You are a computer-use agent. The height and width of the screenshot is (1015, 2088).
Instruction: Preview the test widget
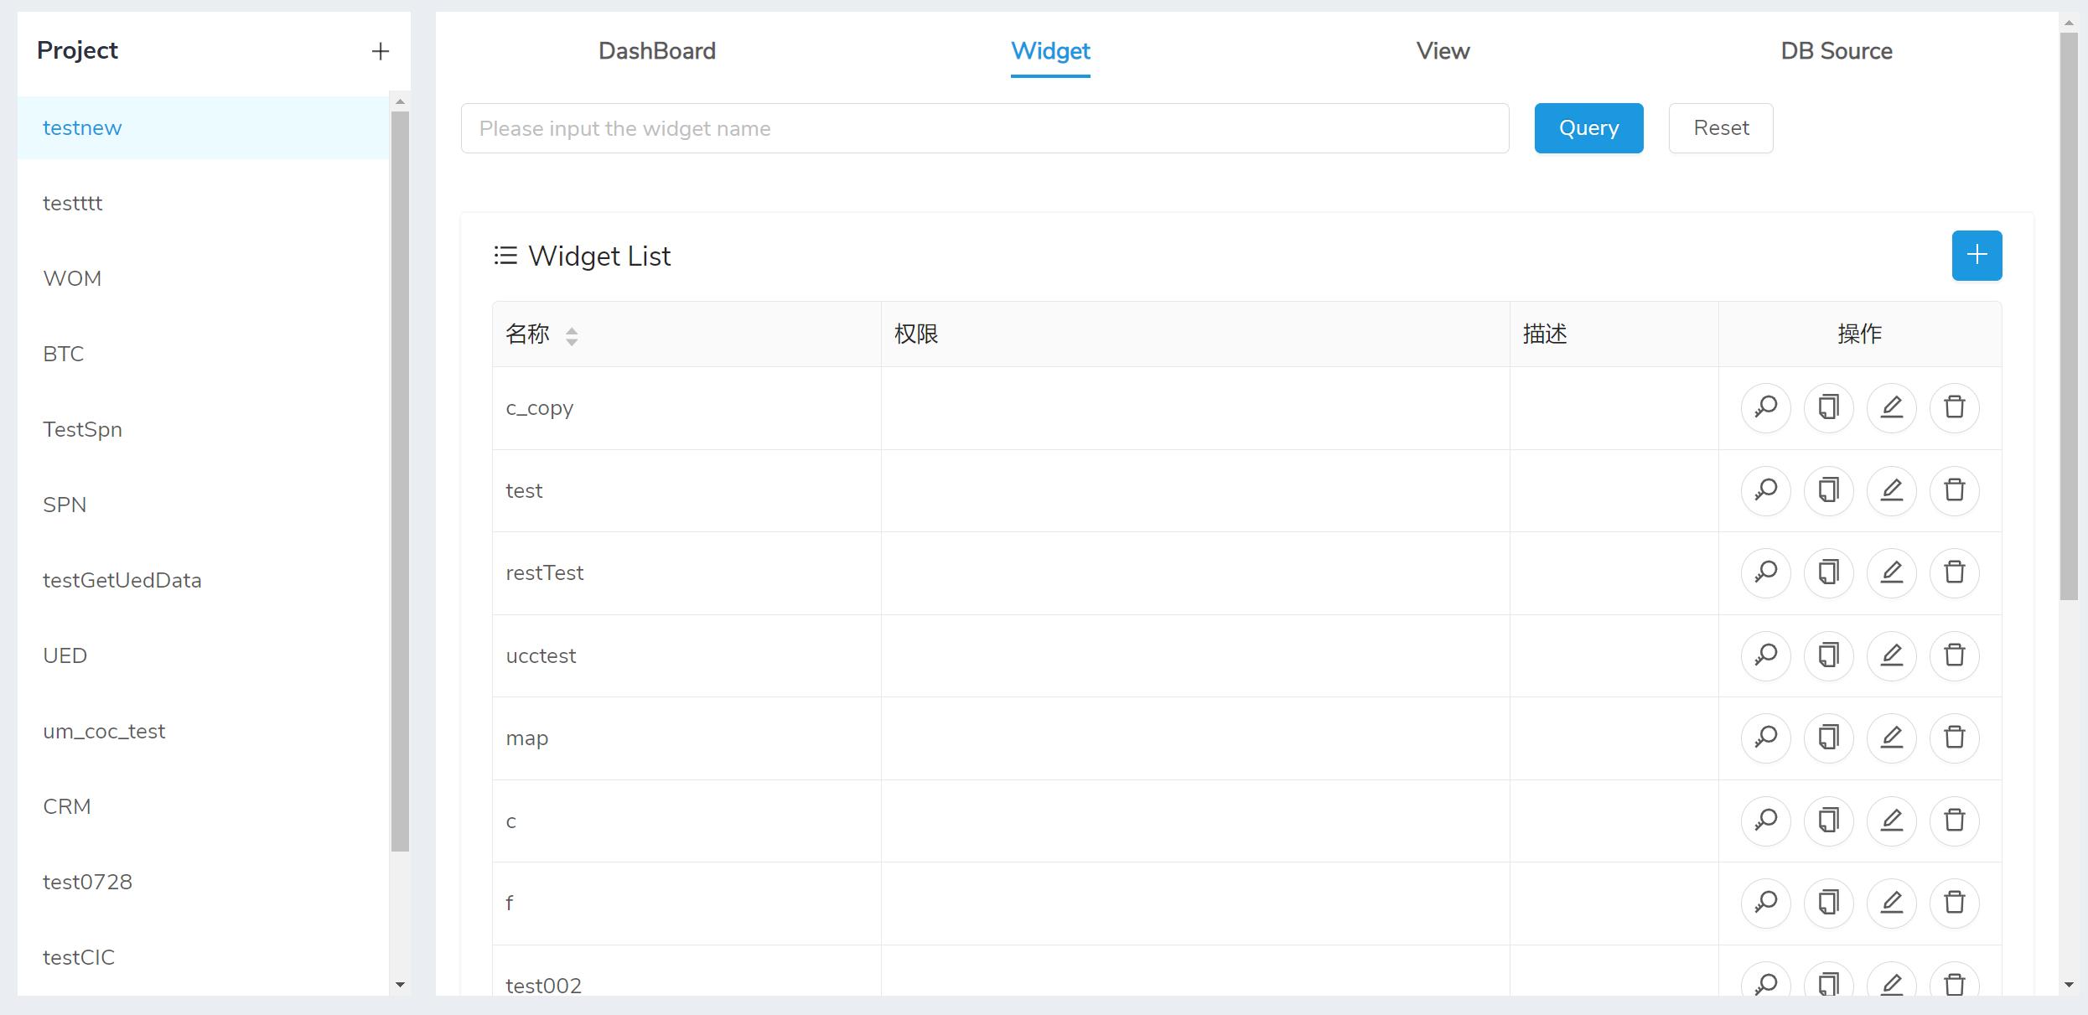[x=1765, y=490]
